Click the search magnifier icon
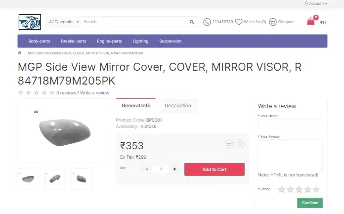The height and width of the screenshot is (214, 344). click(192, 22)
